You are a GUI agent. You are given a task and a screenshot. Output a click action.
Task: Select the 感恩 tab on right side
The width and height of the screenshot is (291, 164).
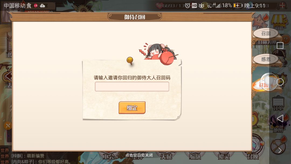tap(266, 59)
